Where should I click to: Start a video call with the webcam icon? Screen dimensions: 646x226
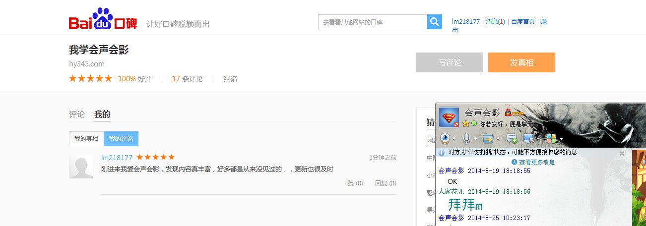(445, 138)
